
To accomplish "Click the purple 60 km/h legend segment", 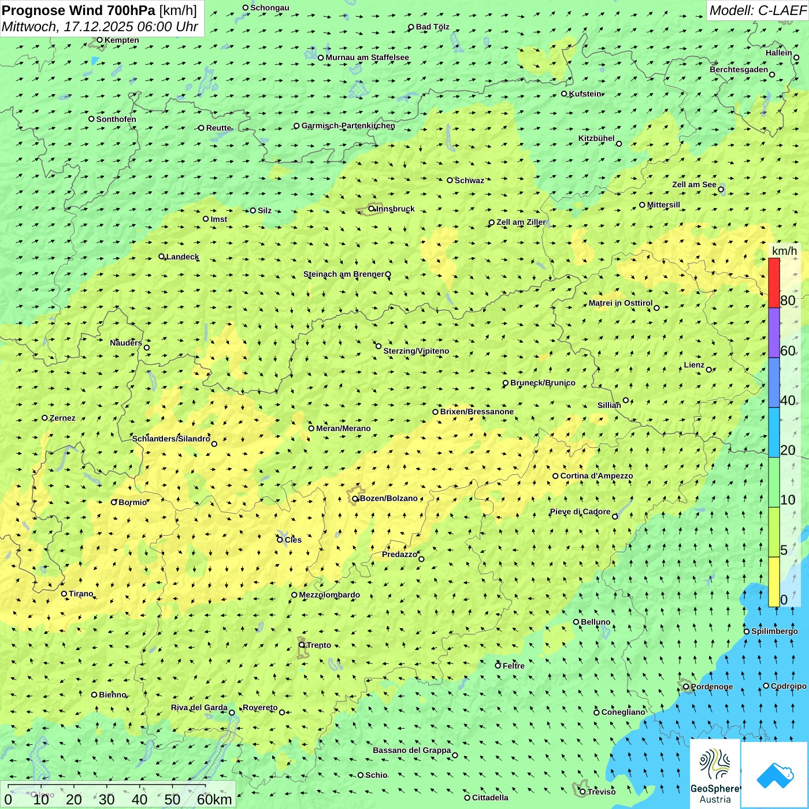I will [x=774, y=333].
